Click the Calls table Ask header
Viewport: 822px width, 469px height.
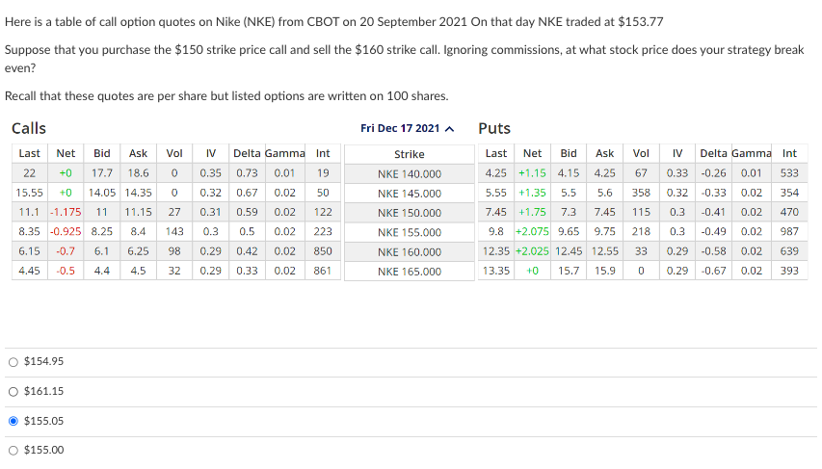click(139, 153)
